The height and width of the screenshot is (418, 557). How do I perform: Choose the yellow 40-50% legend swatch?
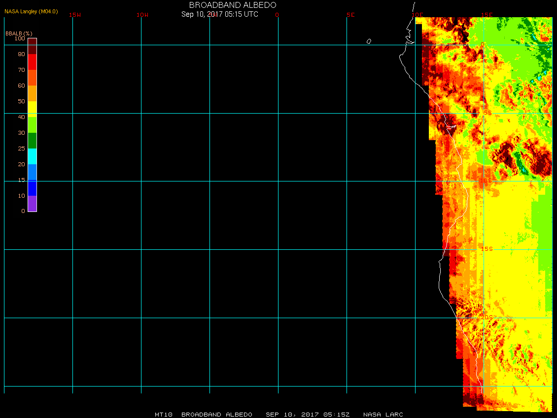coord(32,108)
